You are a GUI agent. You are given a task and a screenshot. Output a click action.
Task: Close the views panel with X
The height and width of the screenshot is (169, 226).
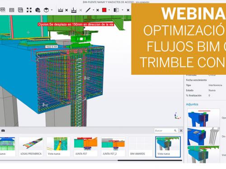point(181,131)
